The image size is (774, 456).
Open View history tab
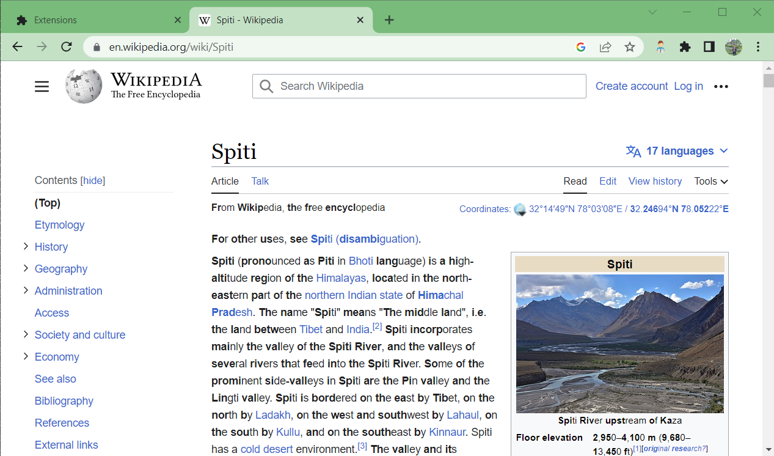[655, 181]
